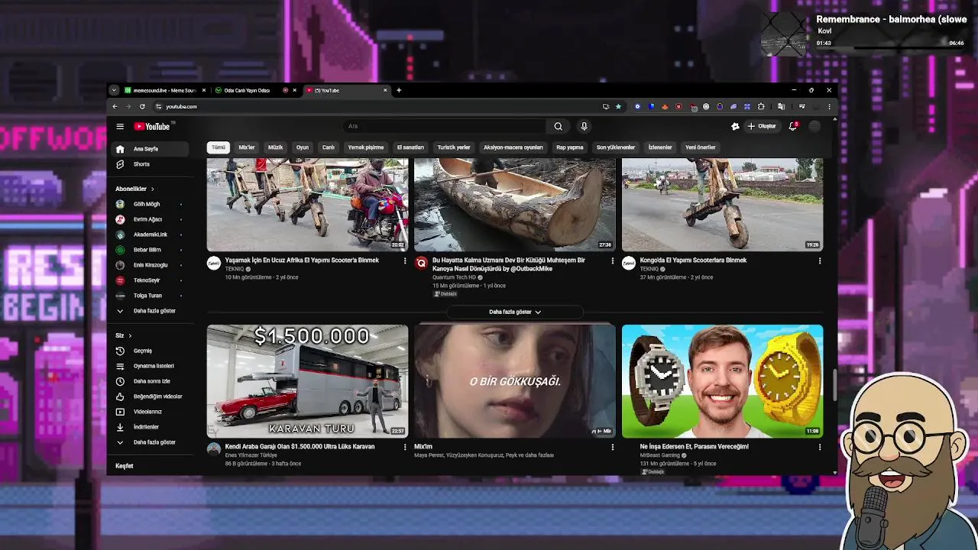Start voice search with microphone icon
The width and height of the screenshot is (978, 550).
tap(584, 126)
